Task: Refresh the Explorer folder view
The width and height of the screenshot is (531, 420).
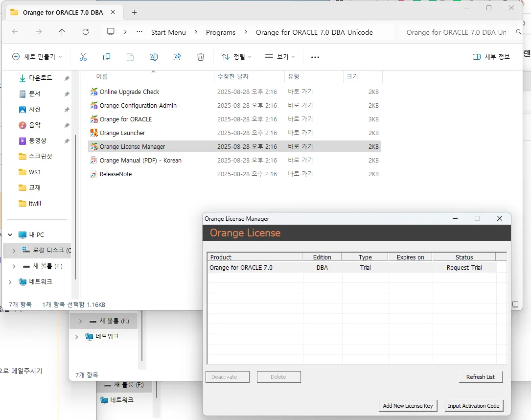Action: tap(86, 32)
